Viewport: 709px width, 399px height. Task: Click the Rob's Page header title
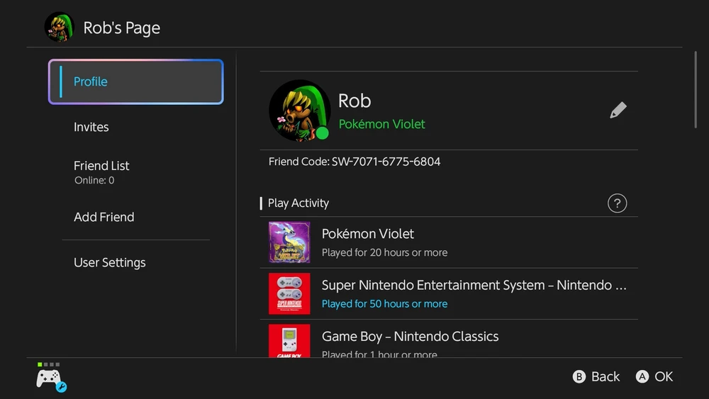click(x=122, y=28)
